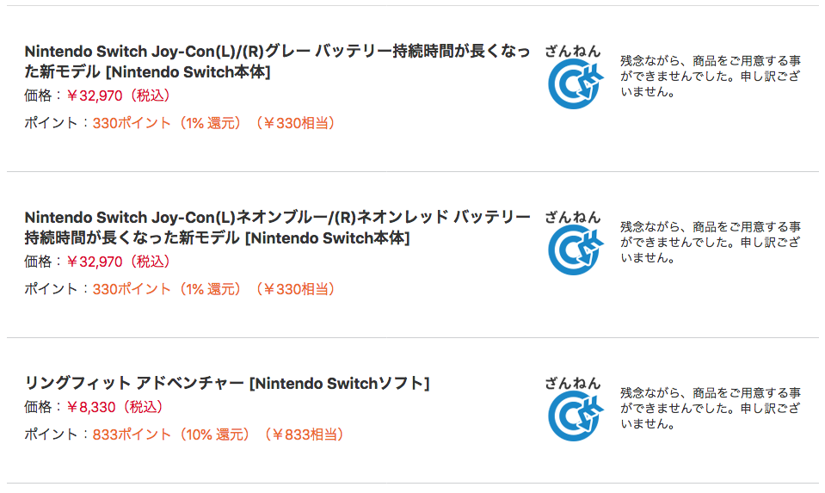Screen dimensions: 825x493
Task: Click the ざんねん icon for Ring Fit Adventure
Action: point(575,416)
